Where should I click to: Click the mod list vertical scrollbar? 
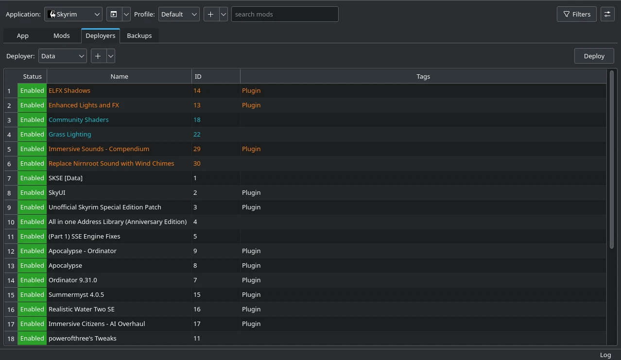coord(612,160)
